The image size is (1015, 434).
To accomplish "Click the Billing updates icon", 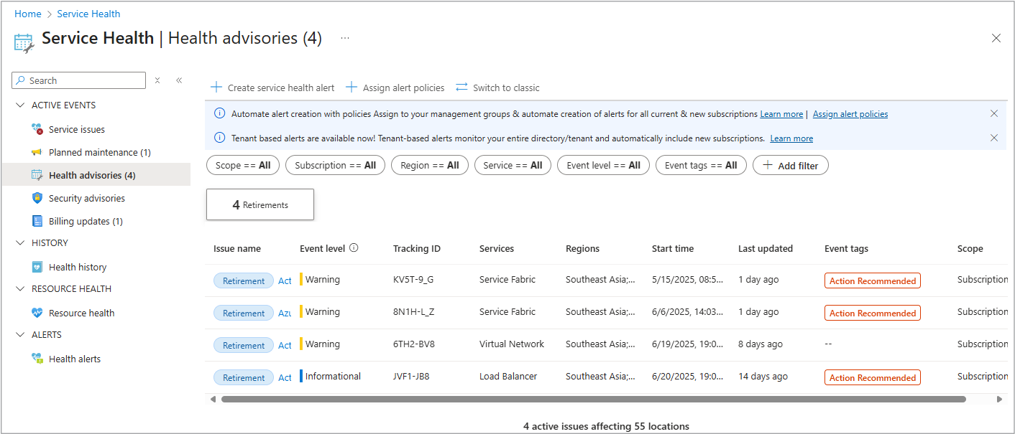I will coord(37,221).
